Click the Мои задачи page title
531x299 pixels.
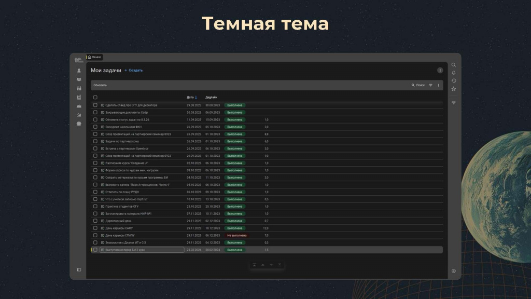(x=106, y=70)
